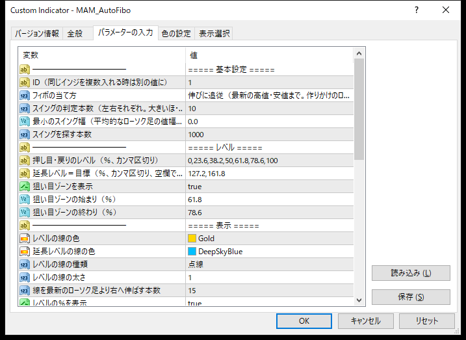
Task: Select the 狙い目ゾーンの始まり（%） row label
Action: [74, 200]
